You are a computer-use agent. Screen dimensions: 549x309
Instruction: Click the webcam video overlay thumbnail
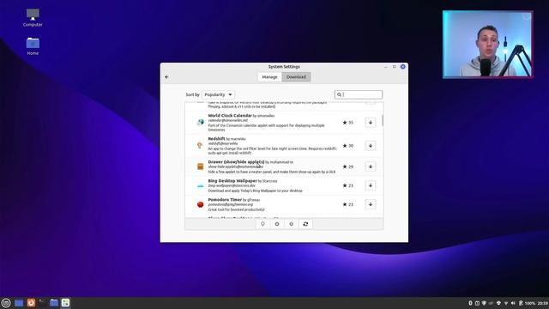[x=488, y=44]
